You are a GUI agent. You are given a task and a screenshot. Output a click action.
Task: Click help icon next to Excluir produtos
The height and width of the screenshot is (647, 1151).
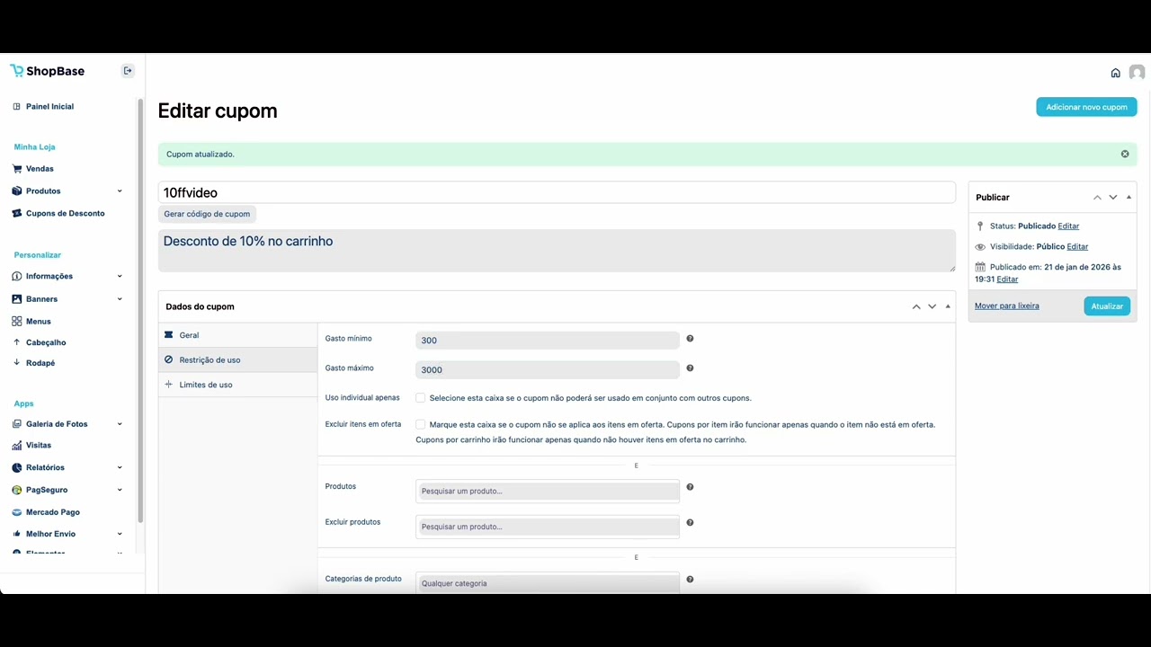(690, 523)
